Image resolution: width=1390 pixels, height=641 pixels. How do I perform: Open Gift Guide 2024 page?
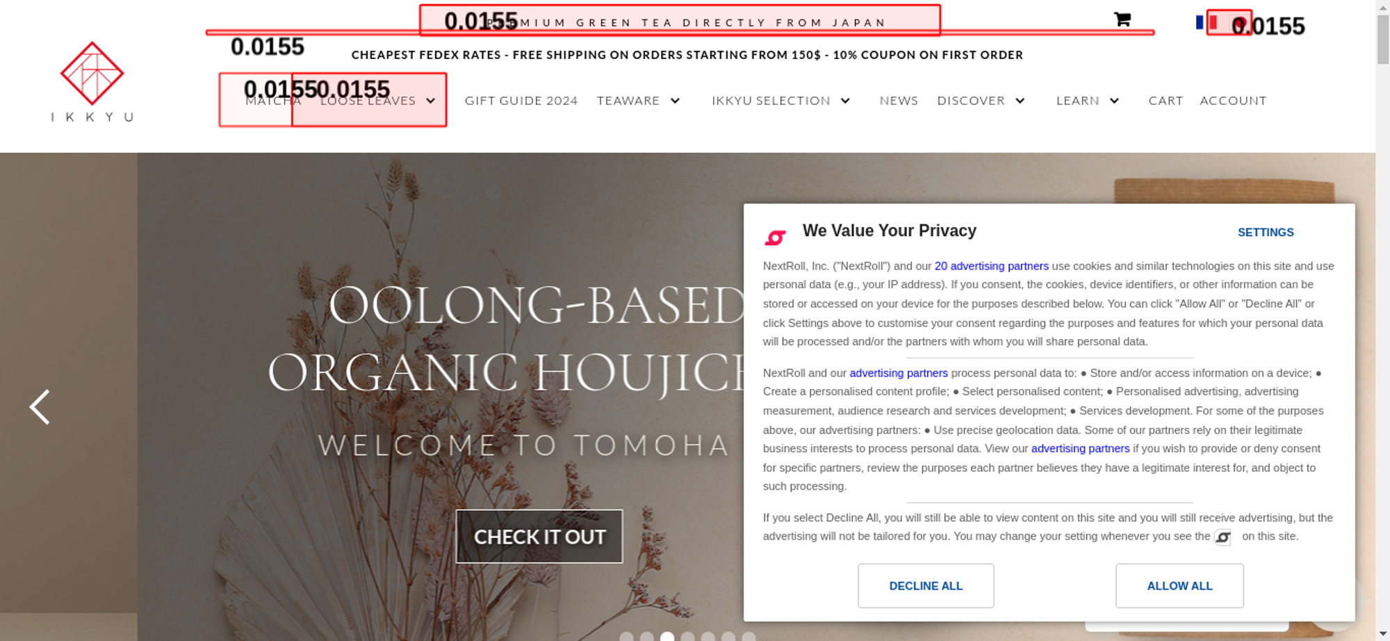521,101
